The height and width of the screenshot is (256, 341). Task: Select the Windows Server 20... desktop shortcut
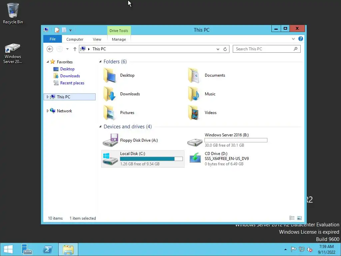tap(13, 53)
